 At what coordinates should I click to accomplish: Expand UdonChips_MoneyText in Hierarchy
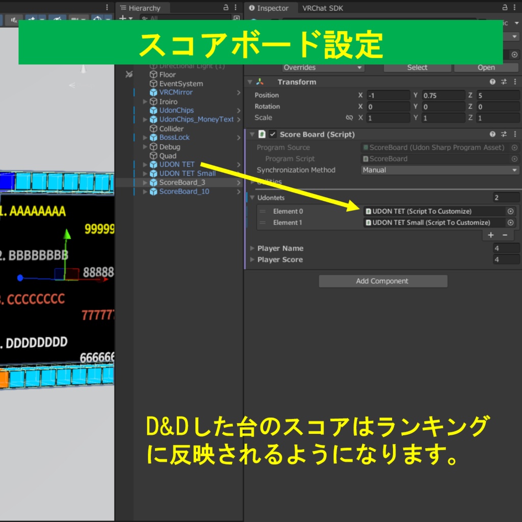(145, 119)
